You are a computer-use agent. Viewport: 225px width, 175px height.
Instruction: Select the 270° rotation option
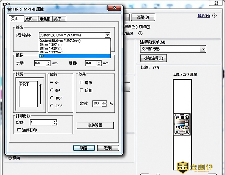52,105
